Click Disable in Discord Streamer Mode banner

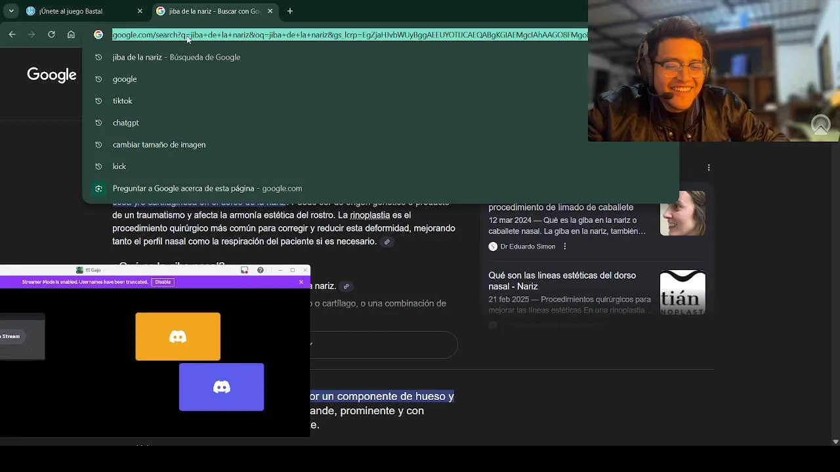point(163,282)
